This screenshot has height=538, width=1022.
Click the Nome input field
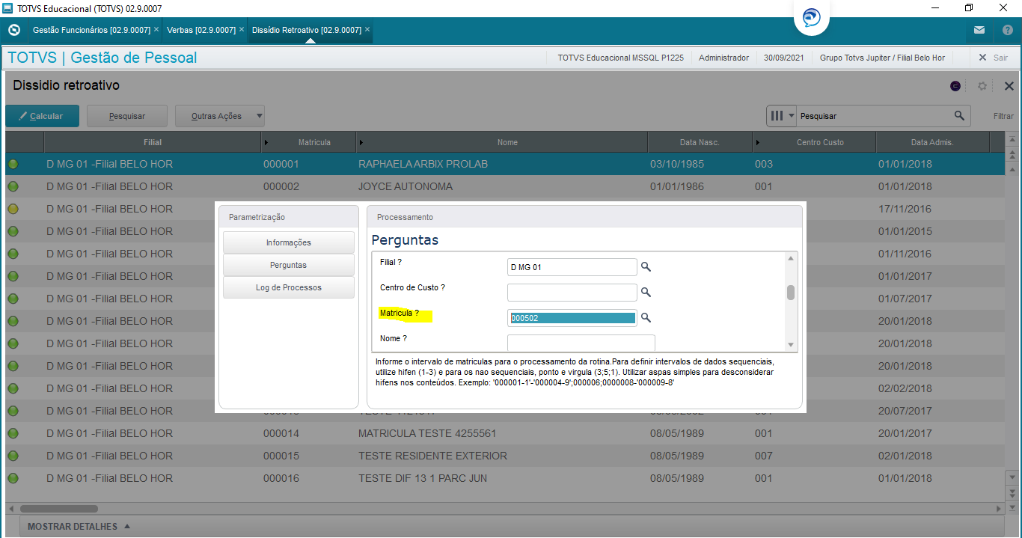coord(581,343)
